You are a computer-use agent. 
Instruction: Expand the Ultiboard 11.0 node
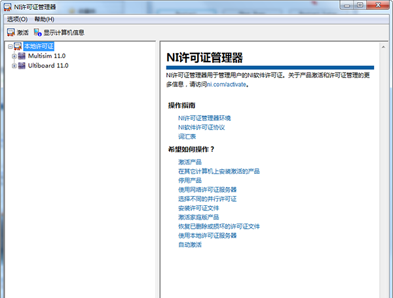(x=14, y=66)
